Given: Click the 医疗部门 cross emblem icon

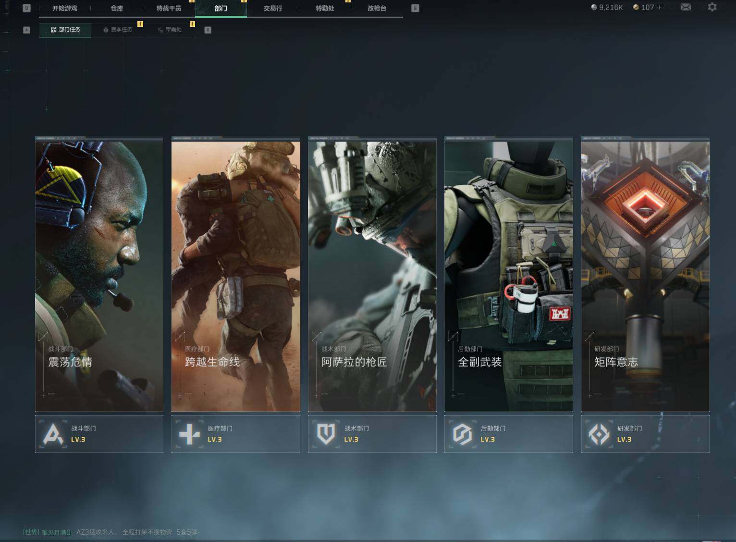Looking at the screenshot, I should 189,434.
